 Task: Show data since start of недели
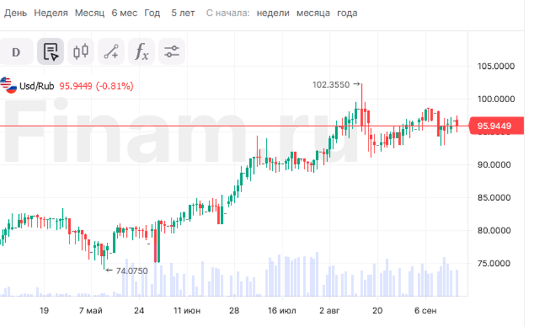[273, 13]
